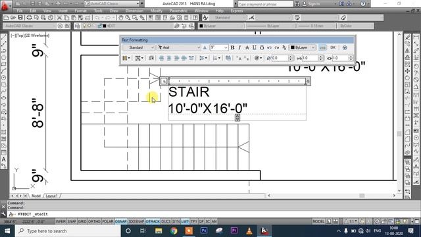Open the Dimension menu
This screenshot has width=421, height=237.
[x=134, y=11]
